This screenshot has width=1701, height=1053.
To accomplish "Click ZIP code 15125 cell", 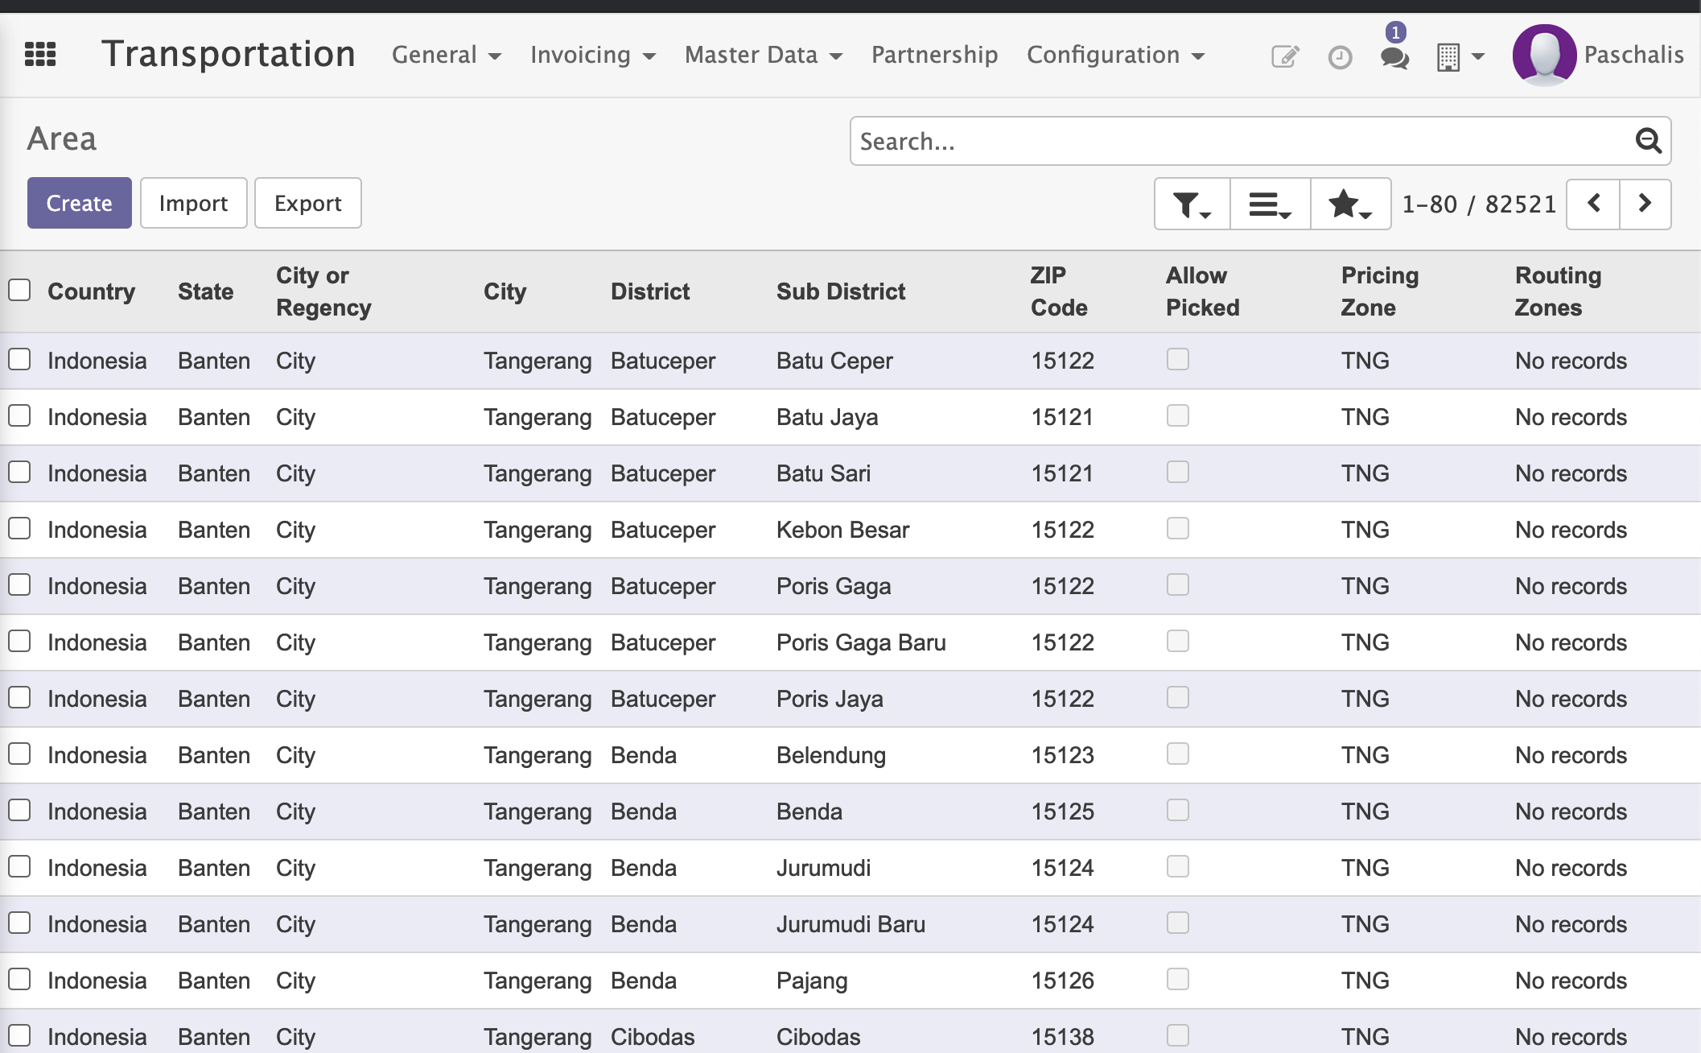I will 1062,811.
